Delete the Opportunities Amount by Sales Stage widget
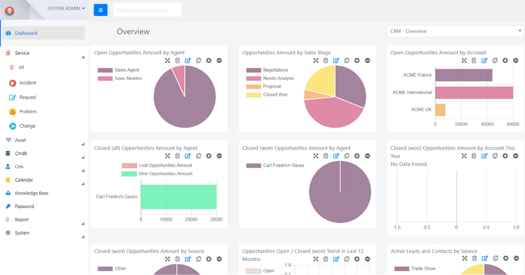The width and height of the screenshot is (525, 275). tap(325, 60)
